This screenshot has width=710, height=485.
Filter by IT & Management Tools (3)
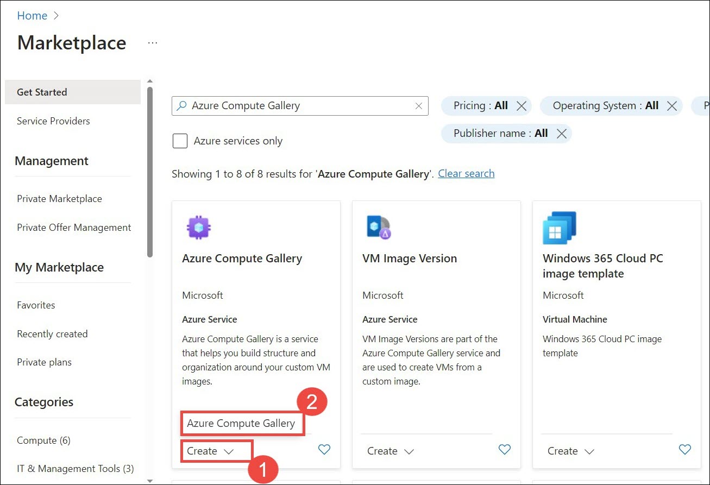coord(75,469)
